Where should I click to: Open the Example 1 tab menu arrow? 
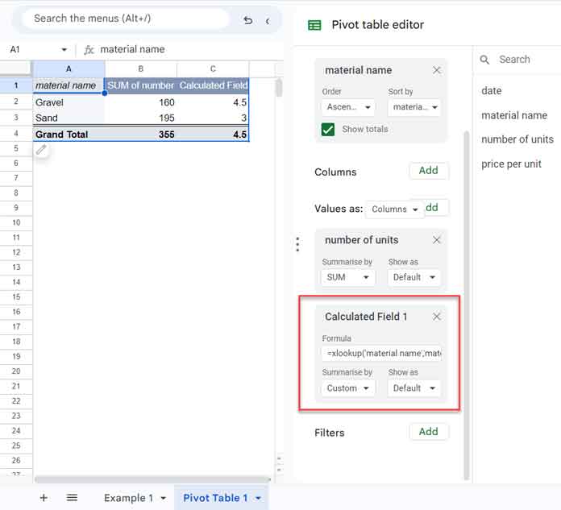163,498
